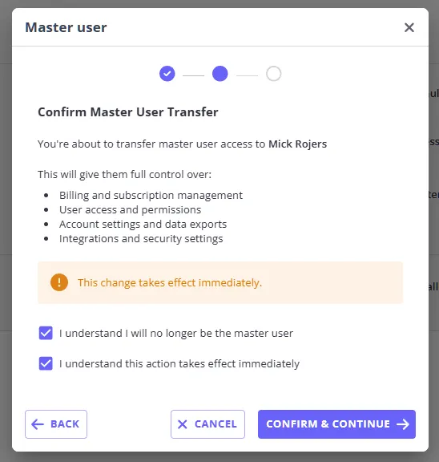This screenshot has width=439, height=462.
Task: Select the name Mick Rojers
Action: [297, 144]
